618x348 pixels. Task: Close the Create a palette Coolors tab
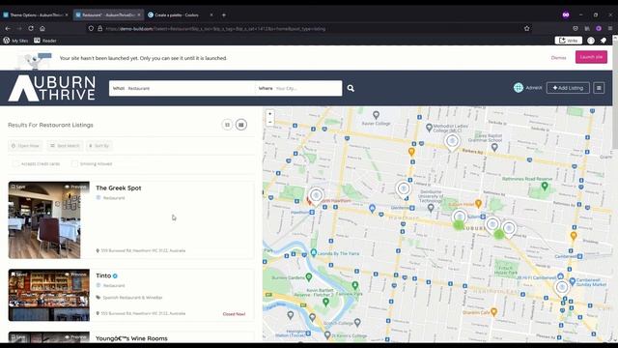[x=211, y=15]
